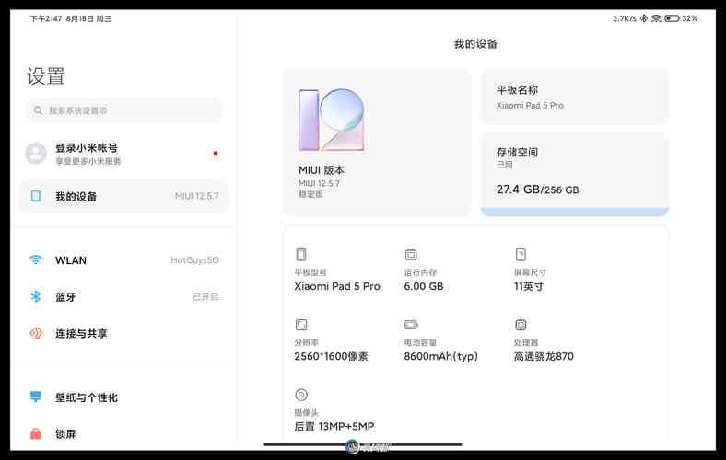Click the 分辨率 resolution icon
This screenshot has width=726, height=460.
(301, 325)
